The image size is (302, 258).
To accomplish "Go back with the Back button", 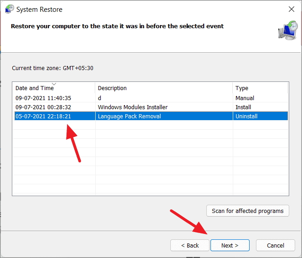I will click(x=189, y=245).
